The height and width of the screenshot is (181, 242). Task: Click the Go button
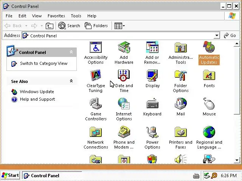(230, 35)
